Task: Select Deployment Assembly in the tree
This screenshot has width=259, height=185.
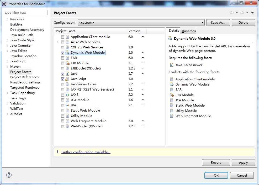Action: click(27, 30)
